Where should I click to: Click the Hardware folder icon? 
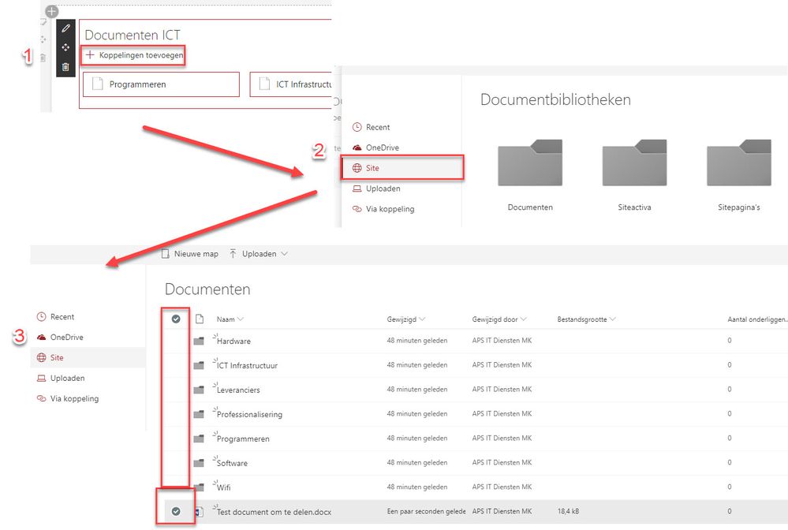(199, 342)
